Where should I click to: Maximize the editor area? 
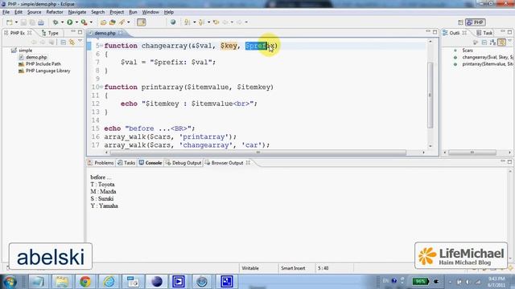pyautogui.click(x=435, y=32)
